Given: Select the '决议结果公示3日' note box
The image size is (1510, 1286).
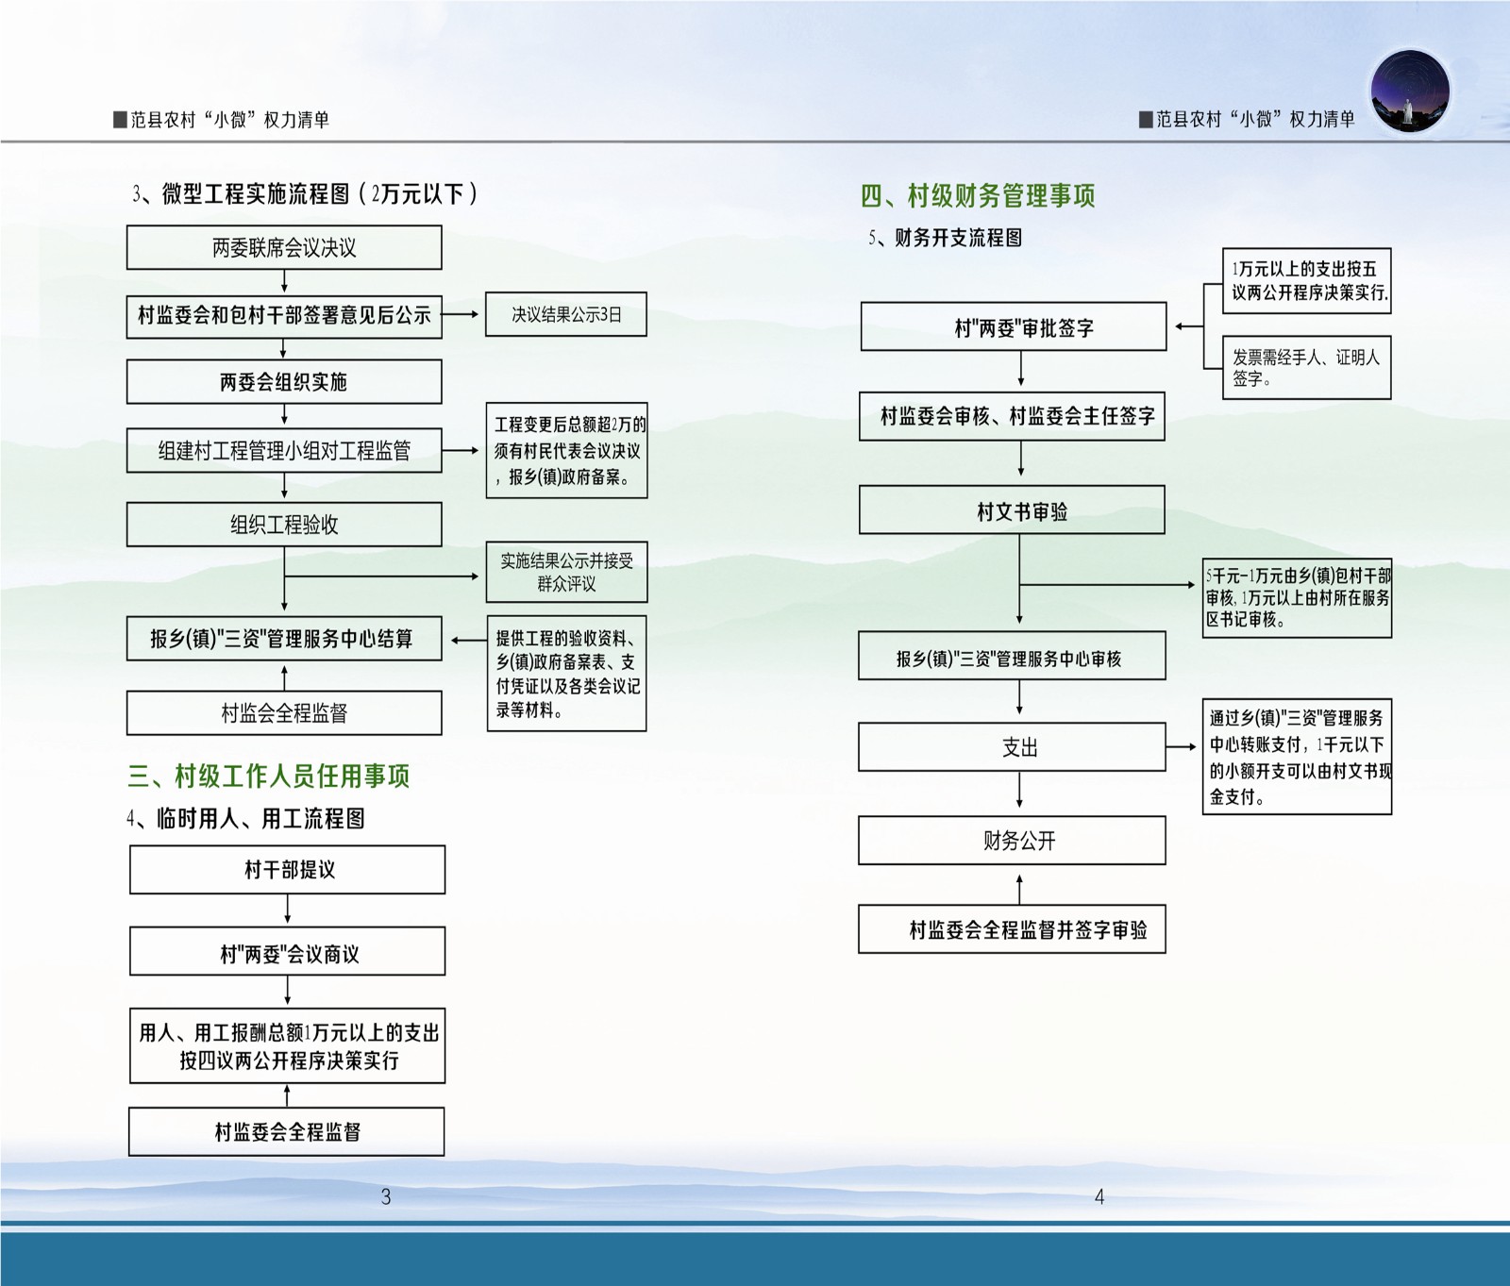Looking at the screenshot, I should [566, 314].
